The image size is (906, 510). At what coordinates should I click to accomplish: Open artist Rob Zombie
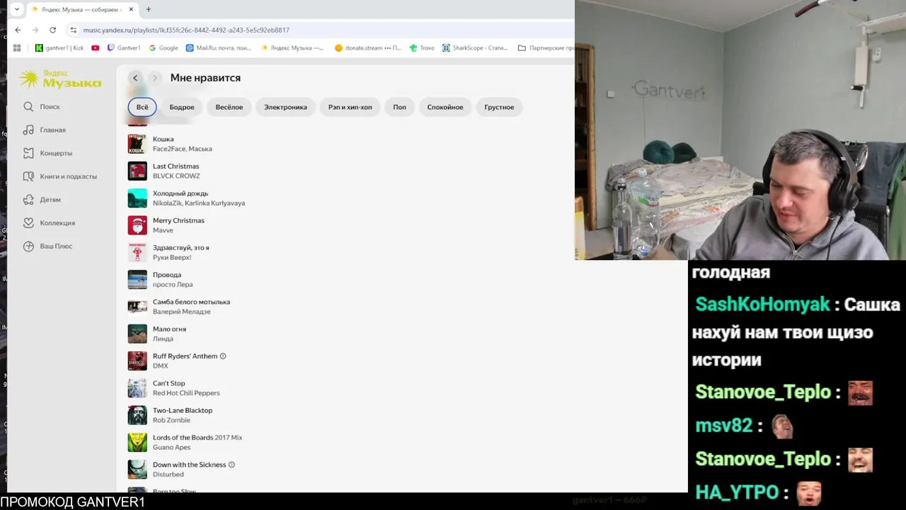tap(171, 420)
